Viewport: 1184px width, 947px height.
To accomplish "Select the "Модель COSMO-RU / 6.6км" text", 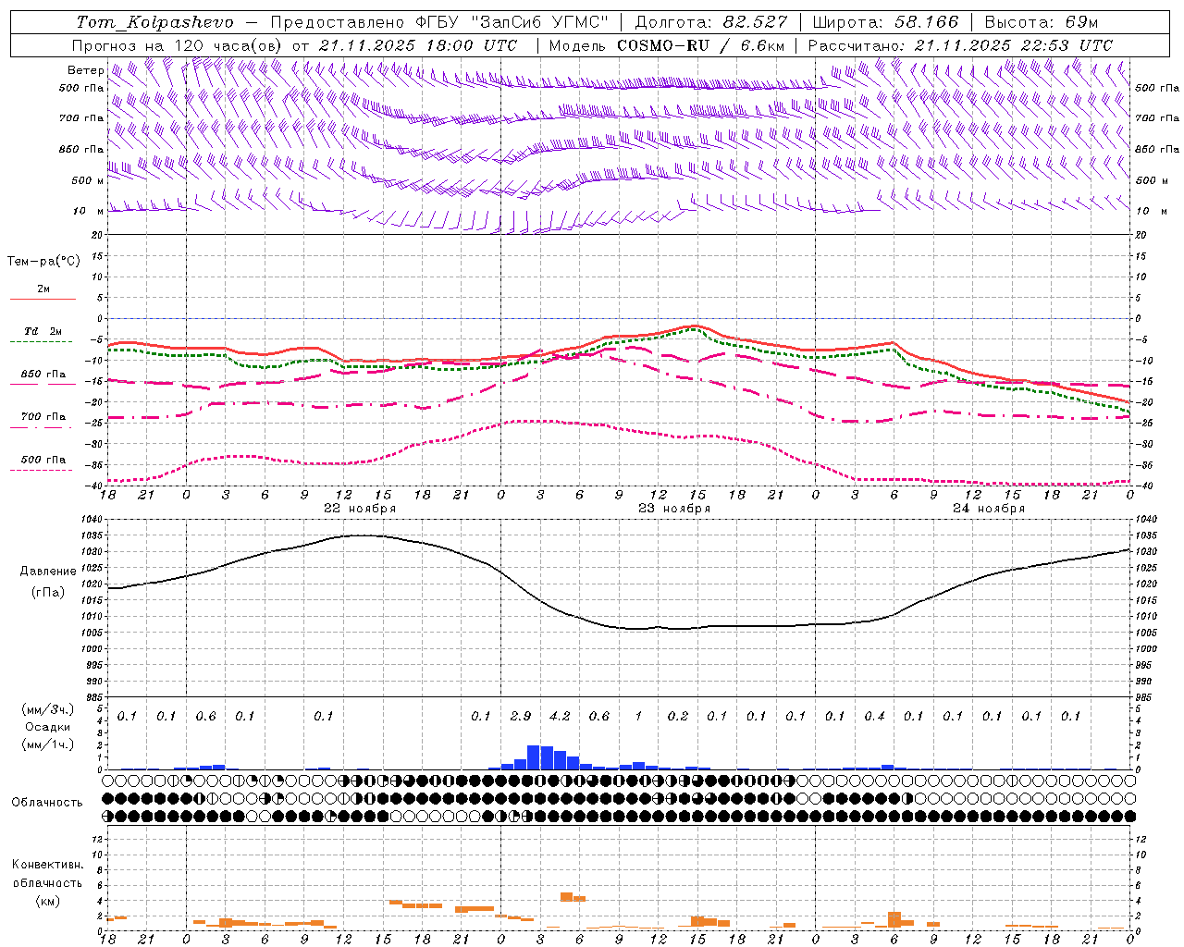I will 667,45.
